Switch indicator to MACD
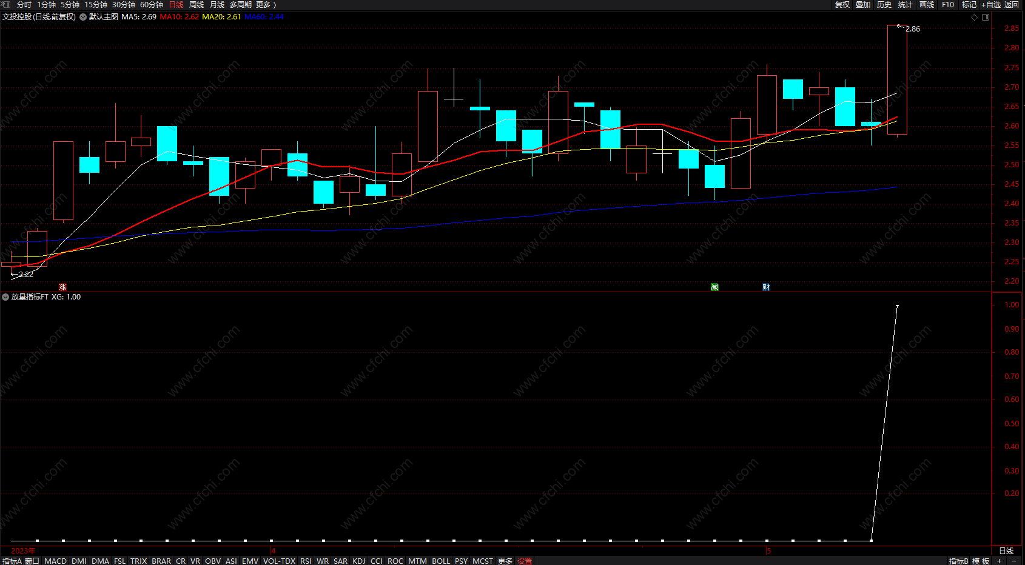 point(55,561)
